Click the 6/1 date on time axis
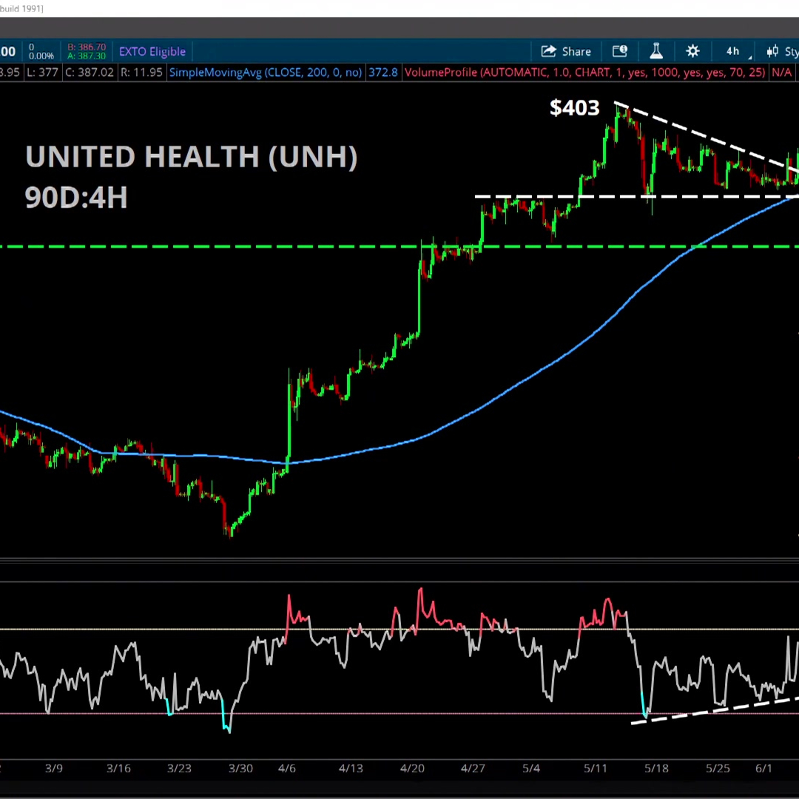The height and width of the screenshot is (799, 799). pyautogui.click(x=763, y=768)
